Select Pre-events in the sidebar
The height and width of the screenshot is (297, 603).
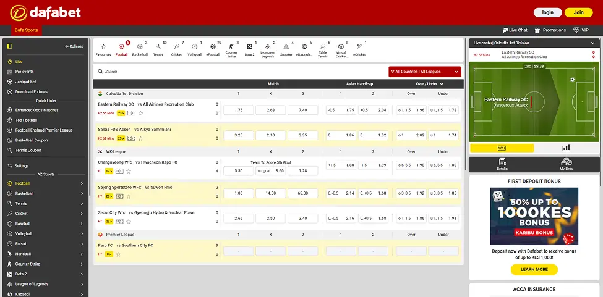[x=24, y=72]
